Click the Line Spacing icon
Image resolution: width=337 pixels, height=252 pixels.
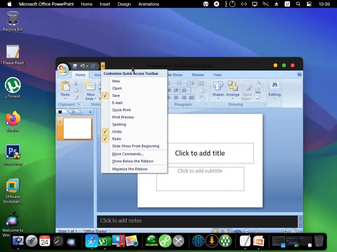pos(192,83)
